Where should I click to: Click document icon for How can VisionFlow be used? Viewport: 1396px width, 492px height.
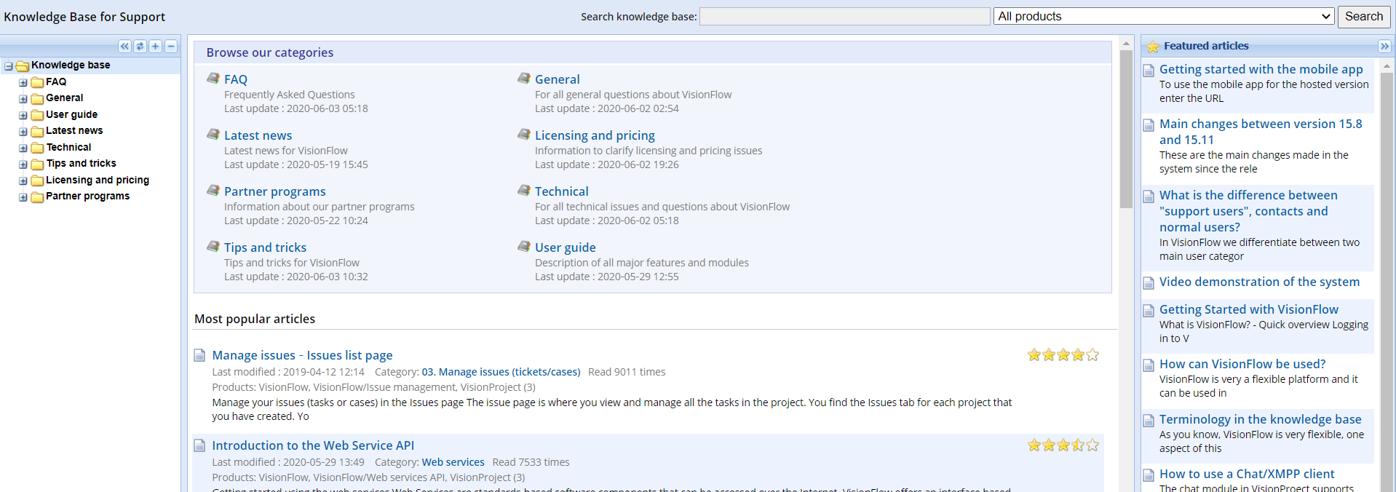coord(1149,365)
